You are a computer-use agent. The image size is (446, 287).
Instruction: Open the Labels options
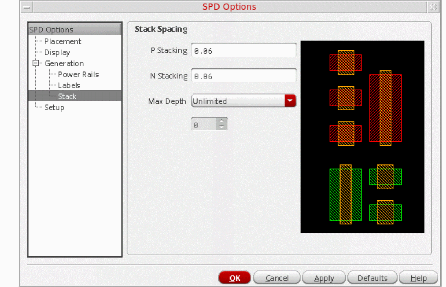pyautogui.click(x=69, y=86)
